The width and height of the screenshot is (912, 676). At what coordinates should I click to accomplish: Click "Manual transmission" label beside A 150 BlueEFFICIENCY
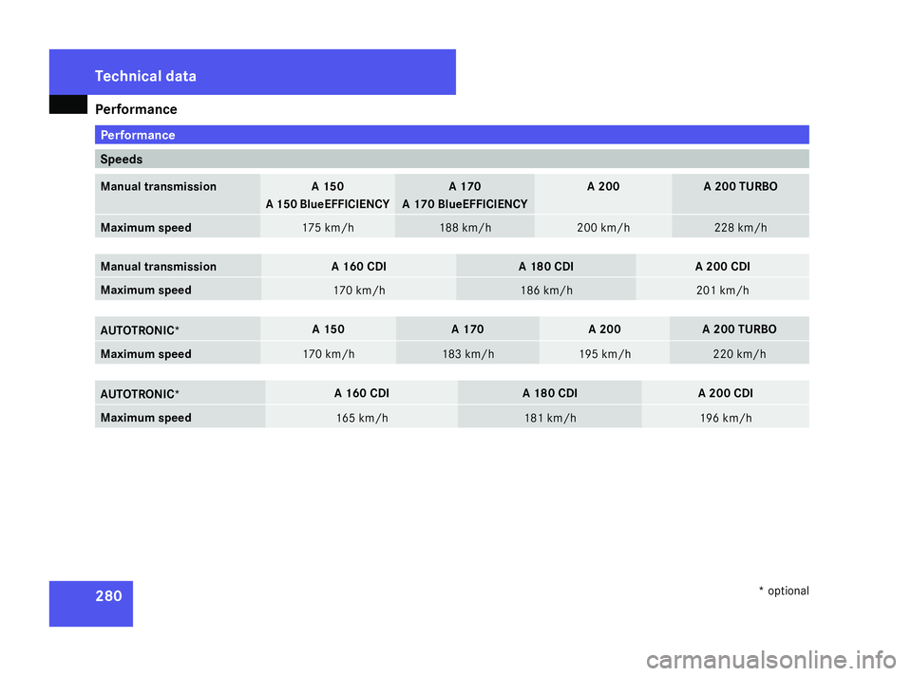click(x=159, y=187)
